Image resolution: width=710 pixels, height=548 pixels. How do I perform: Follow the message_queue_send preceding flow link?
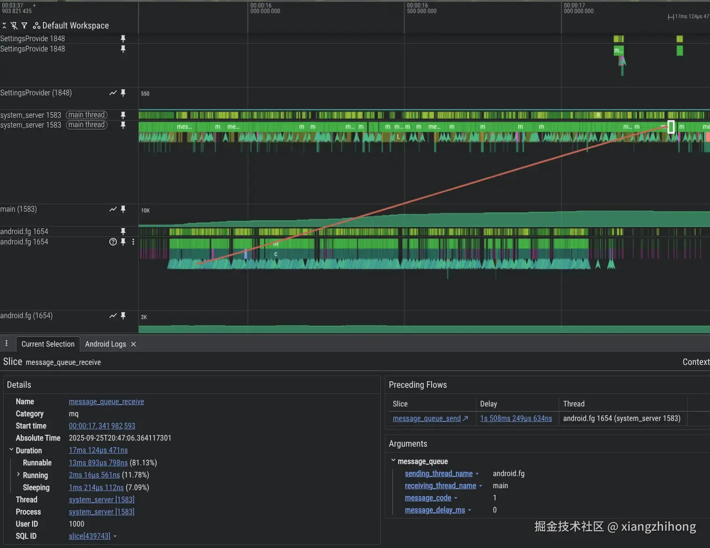point(426,419)
